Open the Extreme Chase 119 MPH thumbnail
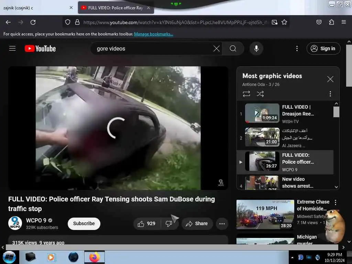The image size is (352, 264). [265, 214]
